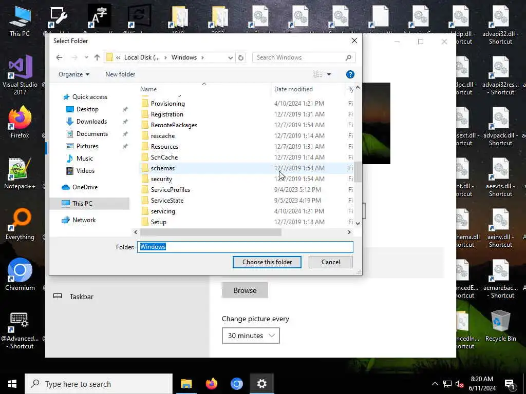Click Local Disk in the address breadcrumb
This screenshot has height=394, width=526.
(142, 57)
